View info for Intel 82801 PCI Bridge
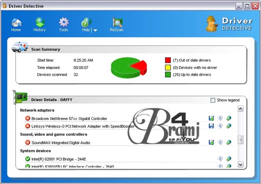 pyautogui.click(x=220, y=159)
